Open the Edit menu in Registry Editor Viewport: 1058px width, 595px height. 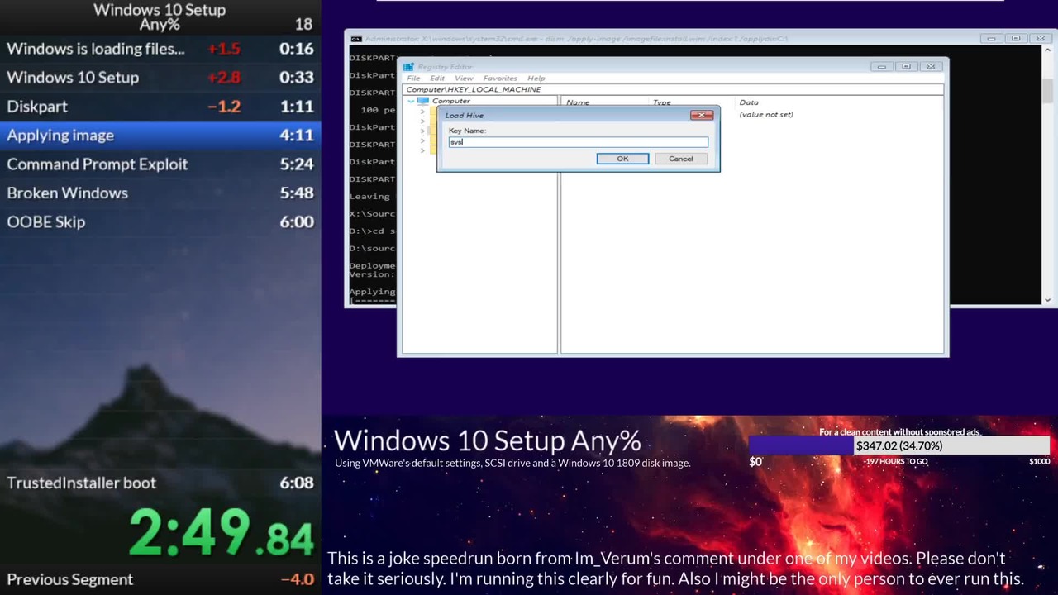[436, 79]
